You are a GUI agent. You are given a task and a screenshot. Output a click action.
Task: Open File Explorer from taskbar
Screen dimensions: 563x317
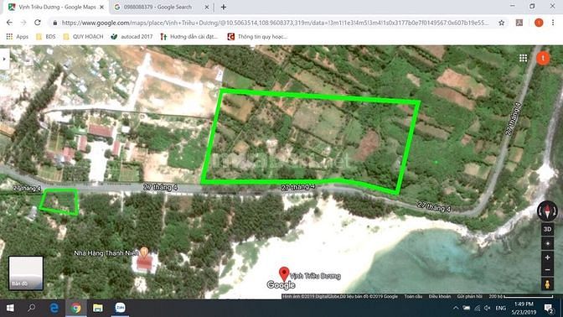click(x=98, y=308)
